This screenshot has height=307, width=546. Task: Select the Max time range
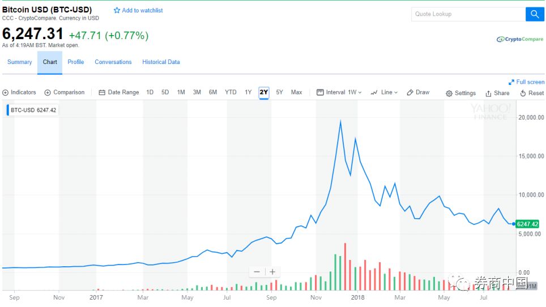point(296,92)
